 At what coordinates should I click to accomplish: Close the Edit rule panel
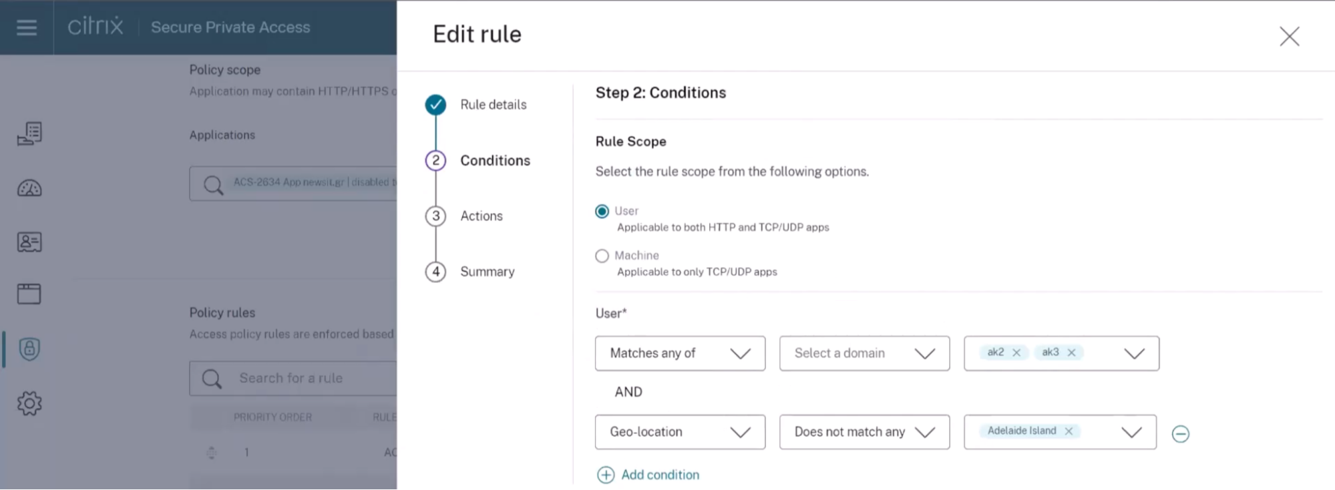pos(1289,36)
